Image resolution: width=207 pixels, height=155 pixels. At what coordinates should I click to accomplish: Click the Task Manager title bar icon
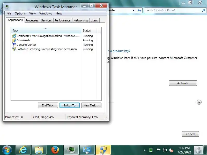tap(7, 7)
